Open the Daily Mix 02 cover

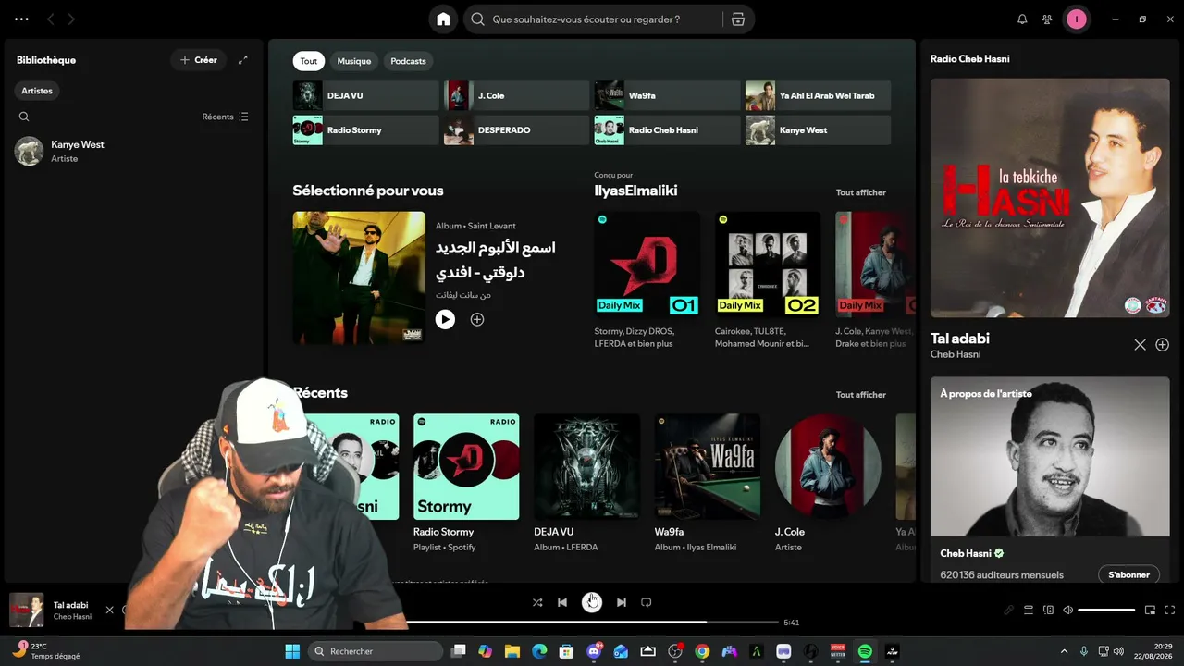[768, 265]
